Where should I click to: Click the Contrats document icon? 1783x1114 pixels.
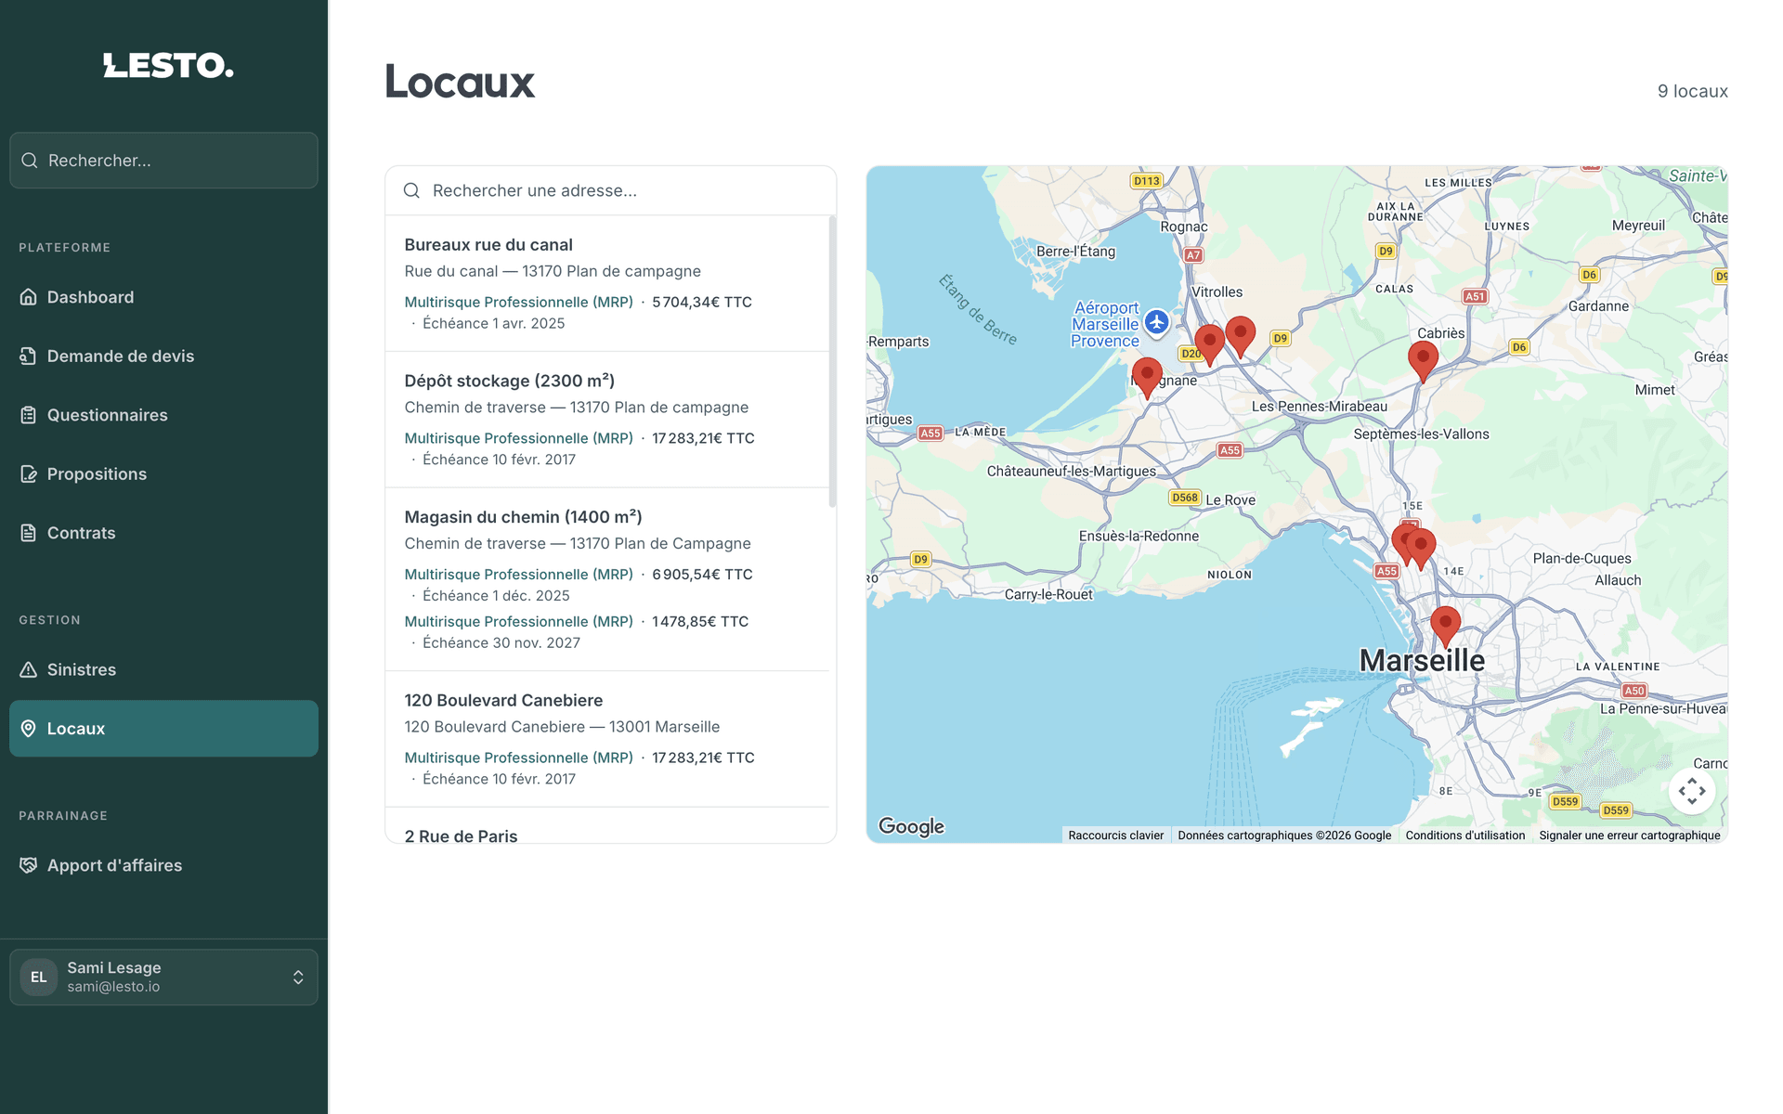click(29, 533)
